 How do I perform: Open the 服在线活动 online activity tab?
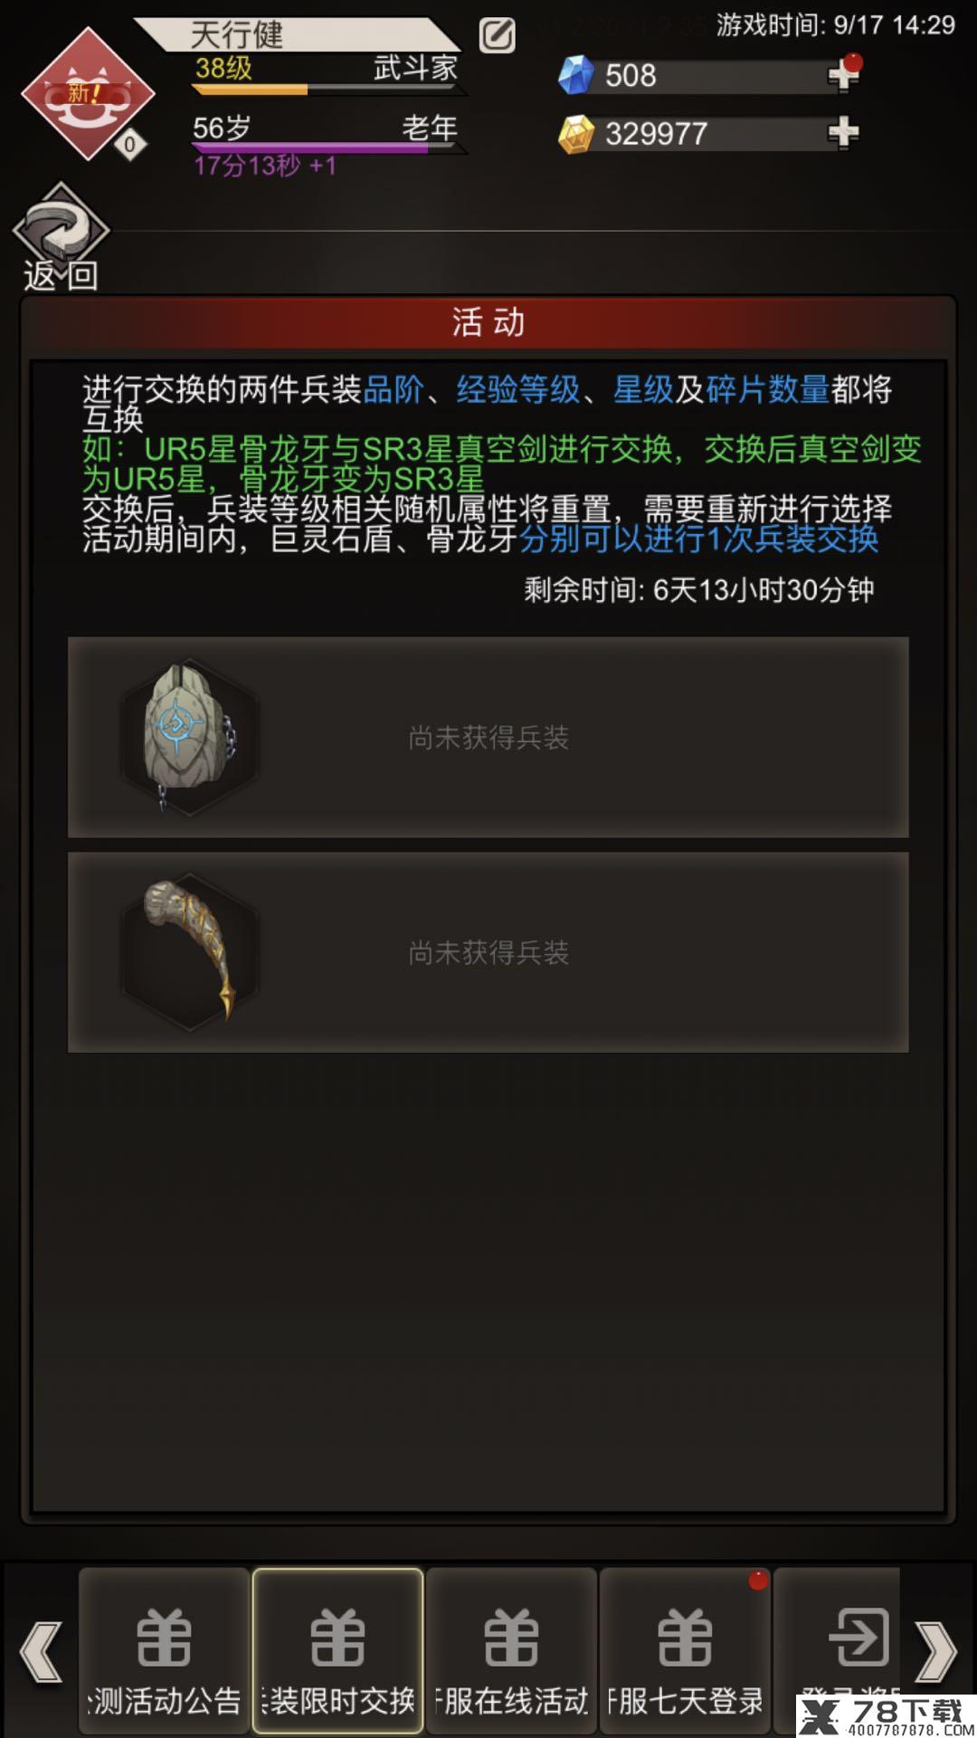point(511,1650)
